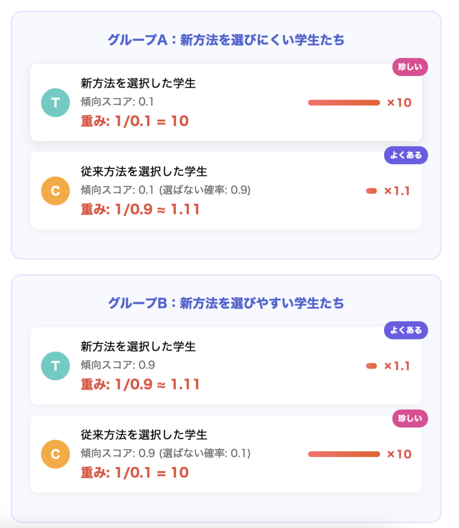Click 傾向スコア: 0.9 (選ばない確率: 0.1) text
The width and height of the screenshot is (459, 528).
[166, 453]
